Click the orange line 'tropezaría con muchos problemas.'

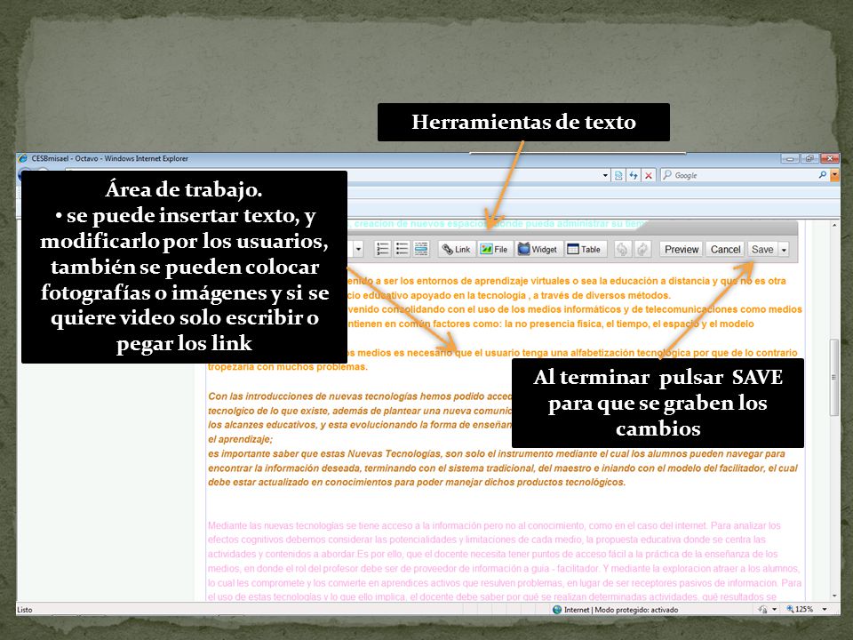click(x=288, y=367)
